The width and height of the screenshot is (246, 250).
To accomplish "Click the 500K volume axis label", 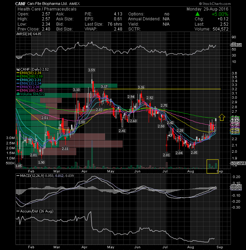I will [11, 163].
